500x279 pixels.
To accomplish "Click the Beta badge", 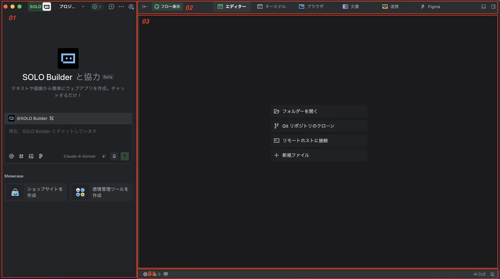I will click(108, 77).
